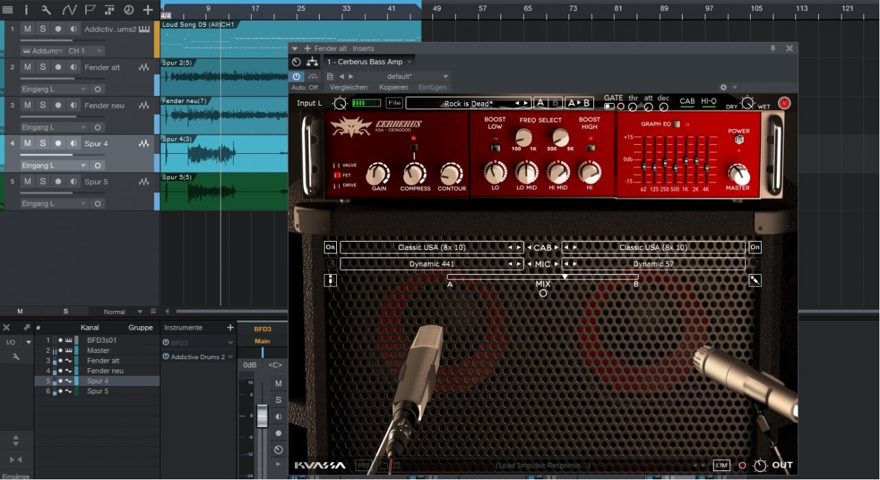Select BFD3s01 channel in the list
Viewport: 880px width, 480px height.
click(x=97, y=340)
